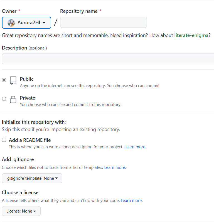
Task: Click the Owner dropdown caret arrow
Action: click(x=44, y=23)
